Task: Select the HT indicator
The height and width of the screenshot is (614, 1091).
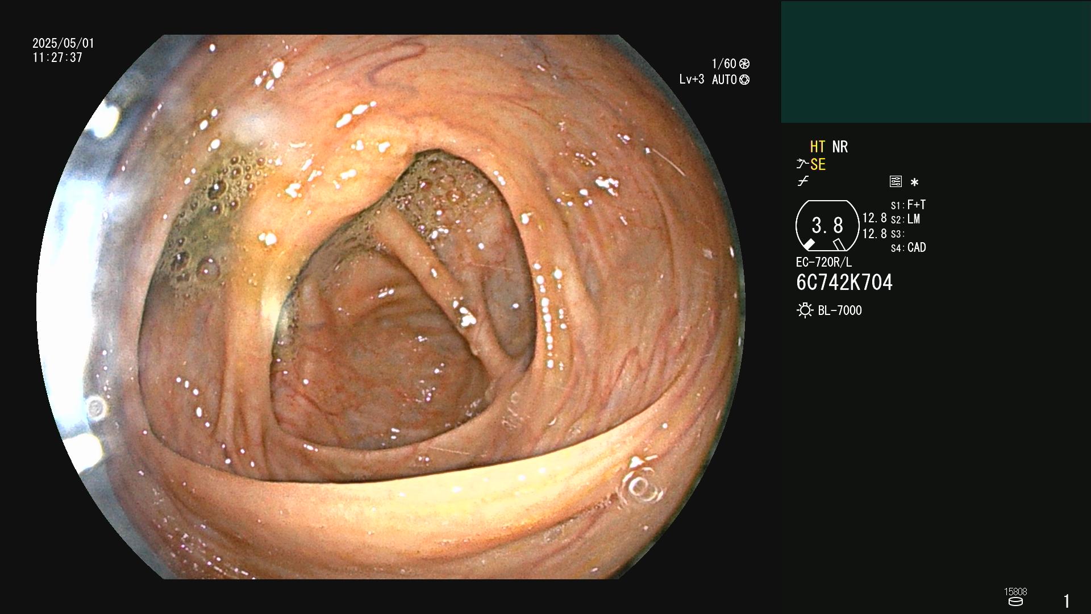Action: click(817, 147)
